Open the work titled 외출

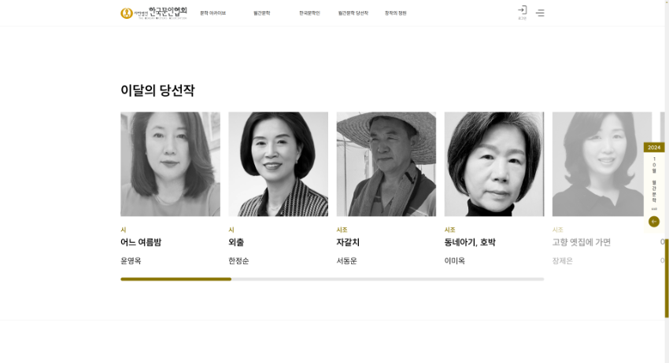click(x=236, y=243)
